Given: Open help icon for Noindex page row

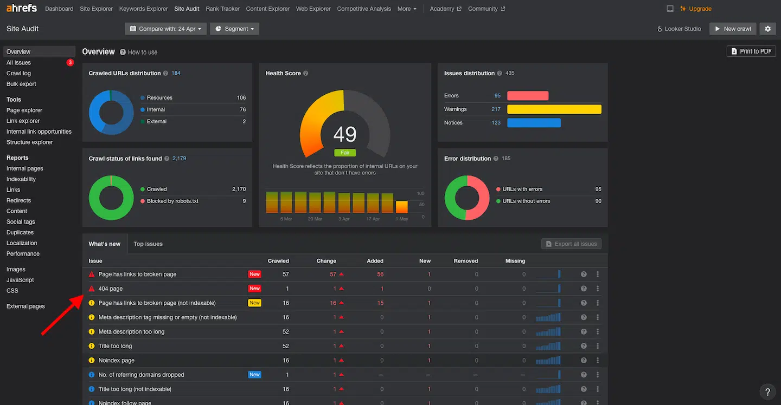Looking at the screenshot, I should click(x=584, y=360).
